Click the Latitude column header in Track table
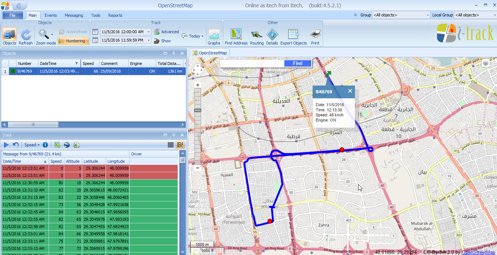Screen dimensions: 497x255 pyautogui.click(x=94, y=161)
